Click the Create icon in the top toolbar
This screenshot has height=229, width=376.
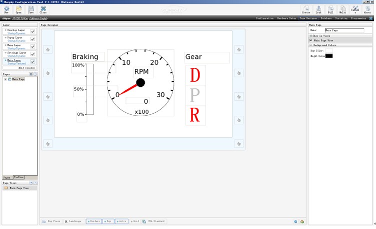coord(306,9)
